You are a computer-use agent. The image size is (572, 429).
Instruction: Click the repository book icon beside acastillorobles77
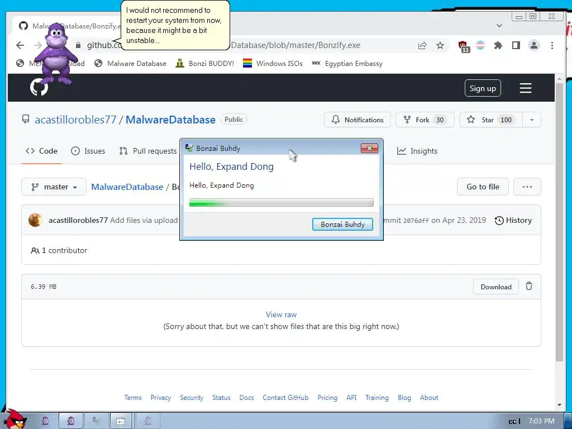coord(26,120)
